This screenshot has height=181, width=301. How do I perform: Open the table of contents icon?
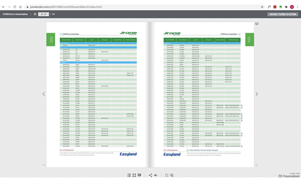pyautogui.click(x=129, y=175)
